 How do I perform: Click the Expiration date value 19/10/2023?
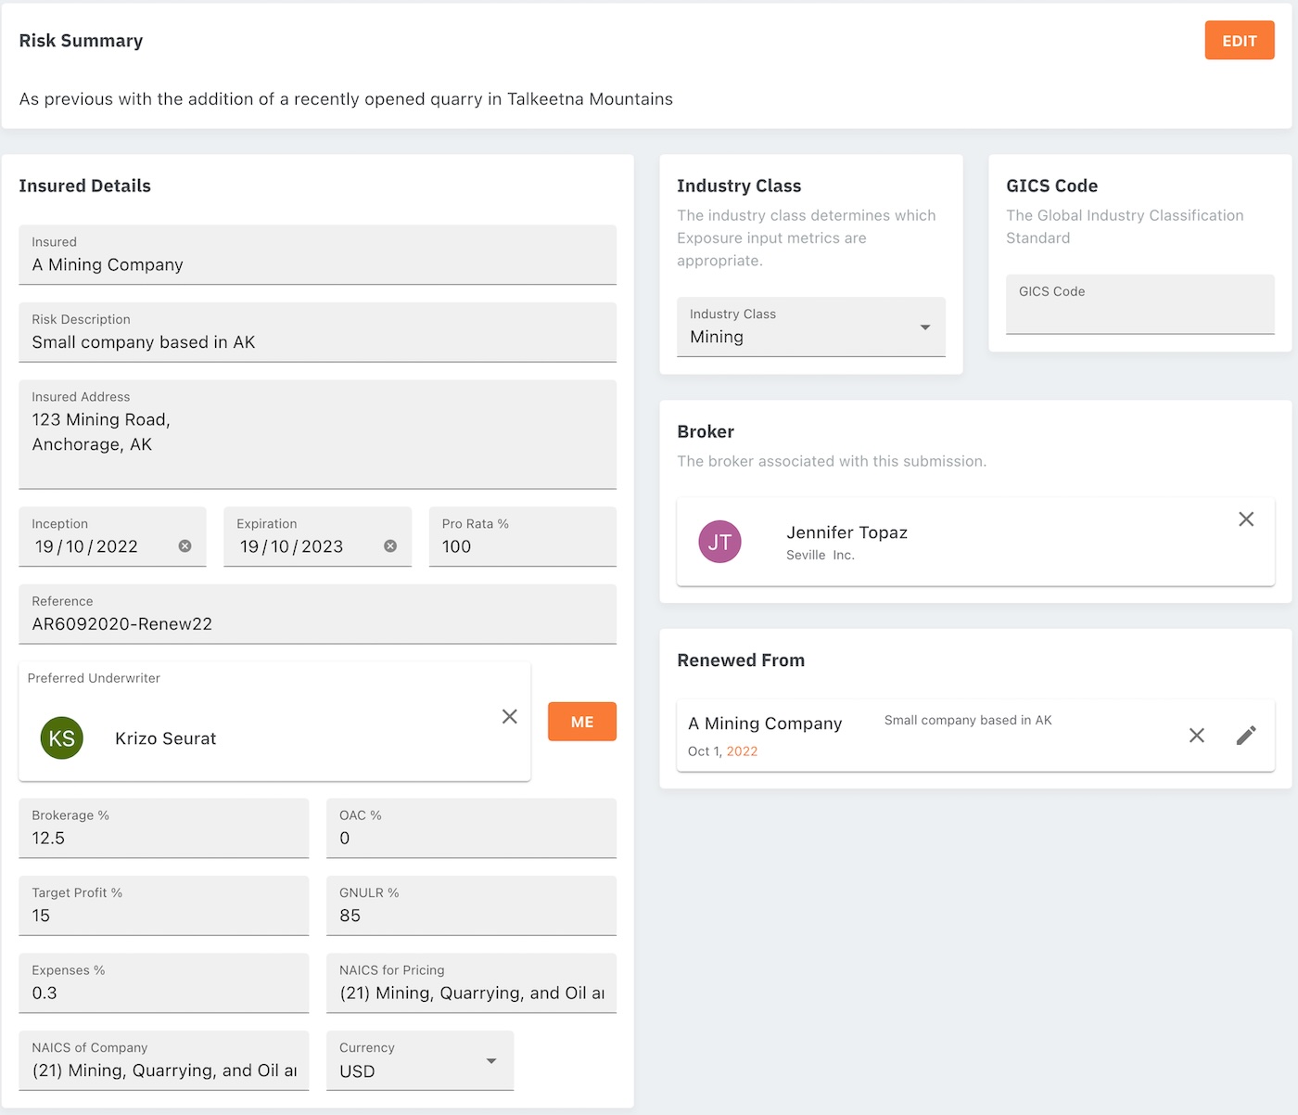tap(291, 546)
